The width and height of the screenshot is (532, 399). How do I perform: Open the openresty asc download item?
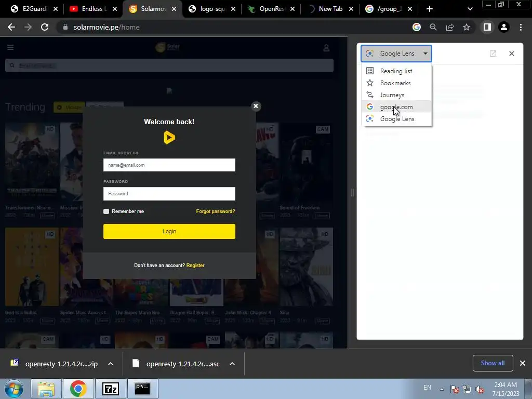coord(177,364)
